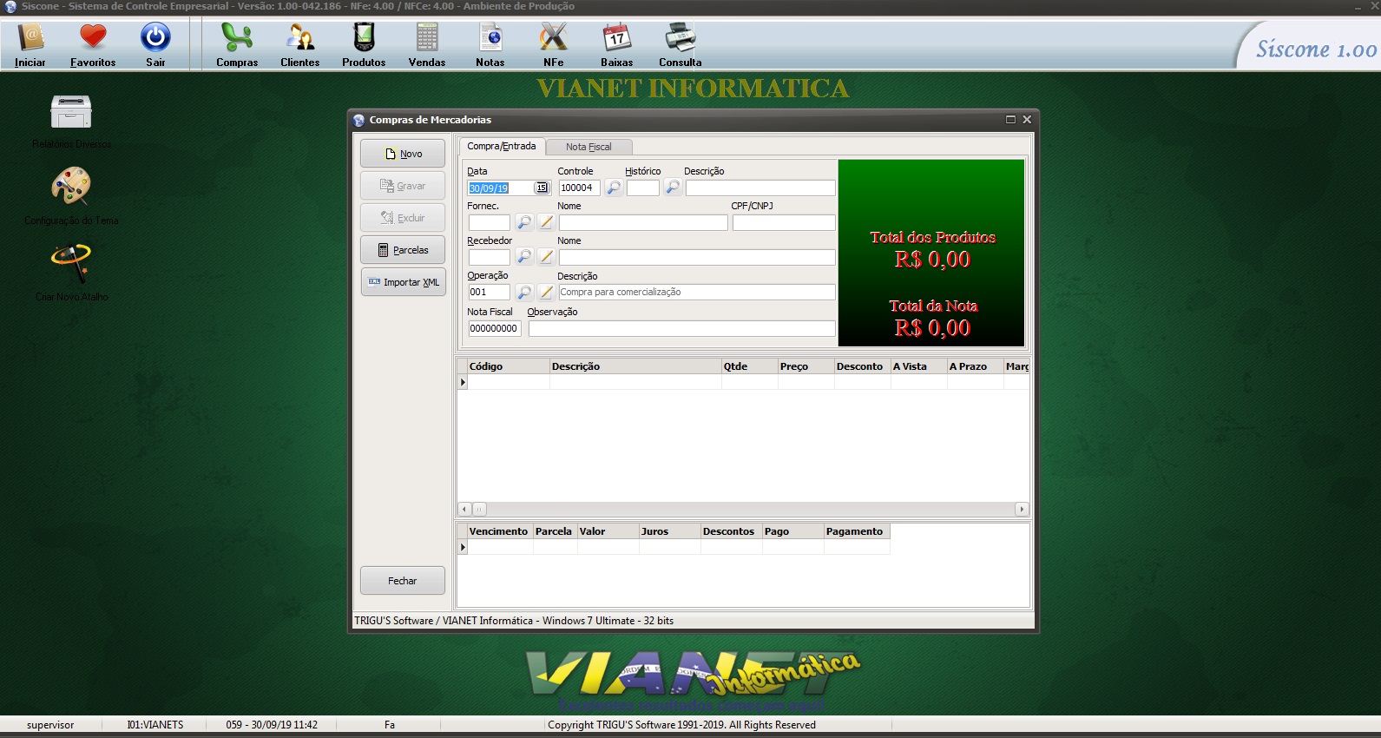This screenshot has height=738, width=1381.
Task: Click the Desconto column header
Action: tap(863, 366)
